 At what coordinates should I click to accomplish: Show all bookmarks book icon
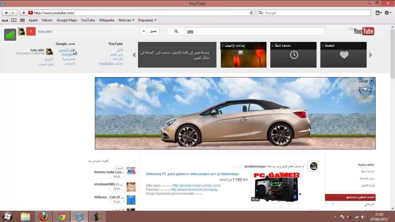[14, 20]
